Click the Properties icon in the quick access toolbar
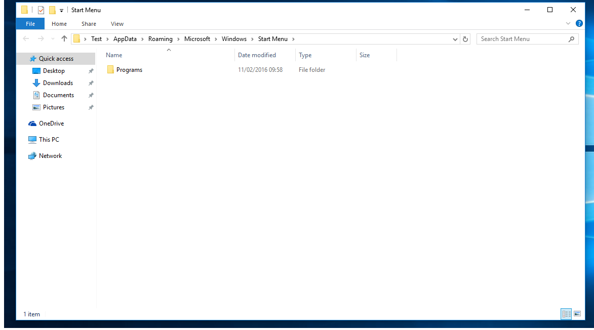Image resolution: width=594 pixels, height=330 pixels. tap(41, 10)
